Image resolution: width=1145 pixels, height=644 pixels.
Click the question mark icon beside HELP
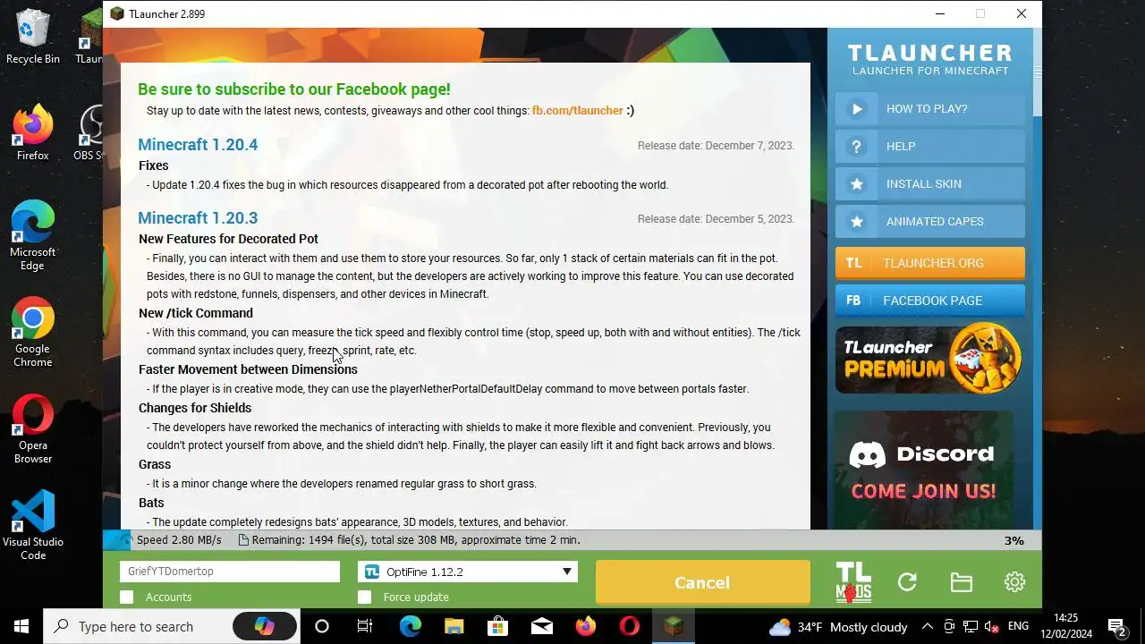857,147
